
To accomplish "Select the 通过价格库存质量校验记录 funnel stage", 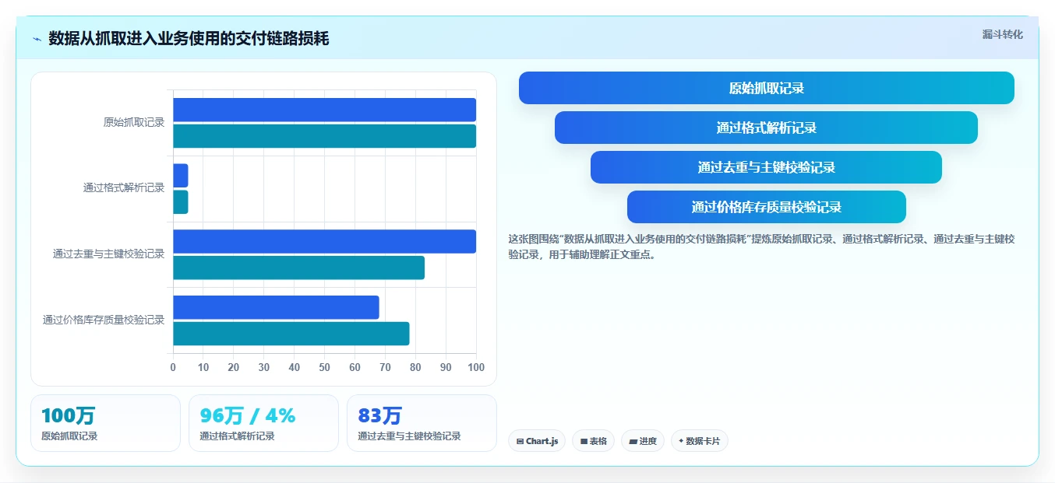I will coord(767,207).
